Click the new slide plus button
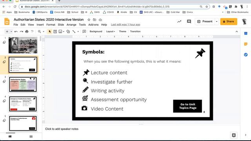Viewport: 251px width, 141px height. tap(7, 31)
